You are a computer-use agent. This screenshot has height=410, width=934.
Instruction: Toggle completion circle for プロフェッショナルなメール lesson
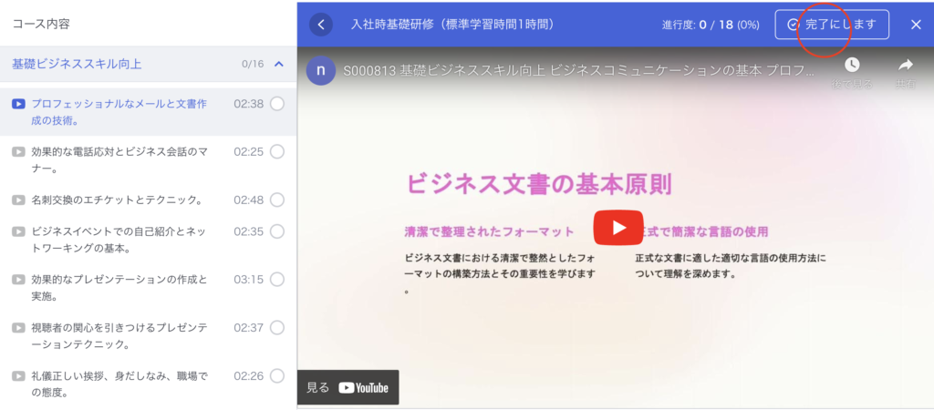pos(277,104)
